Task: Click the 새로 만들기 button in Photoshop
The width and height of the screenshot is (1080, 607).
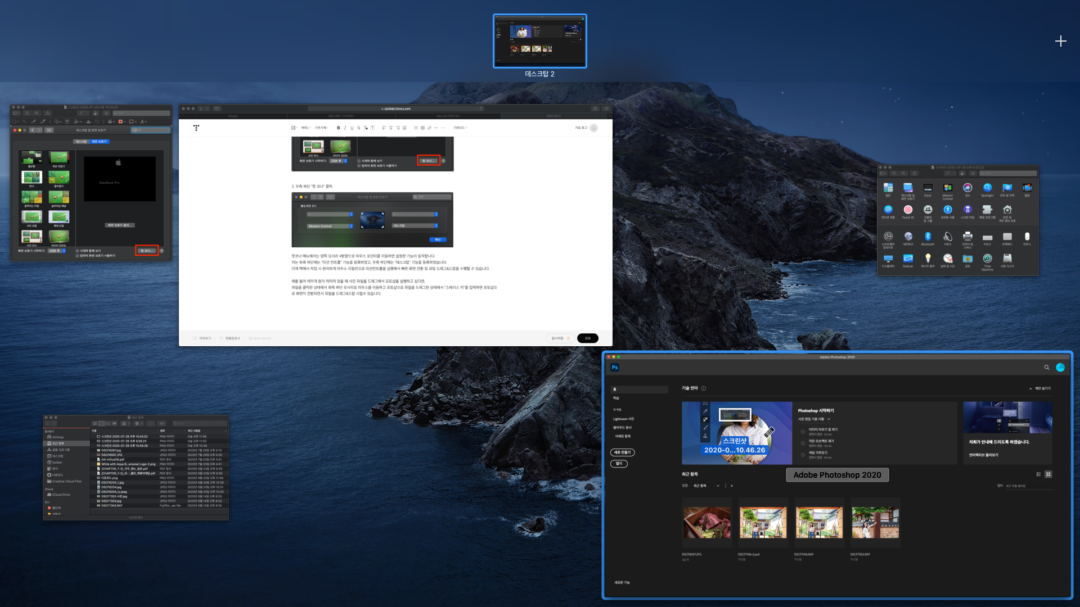Action: click(622, 452)
